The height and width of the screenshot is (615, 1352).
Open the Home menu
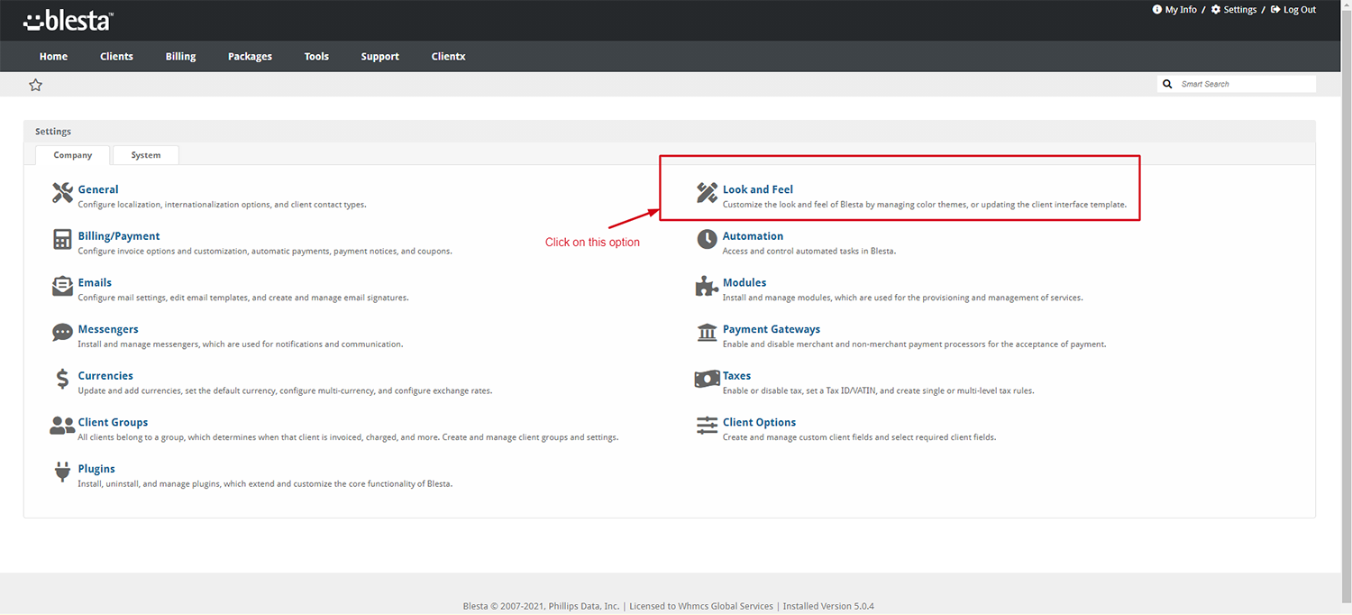tap(53, 56)
